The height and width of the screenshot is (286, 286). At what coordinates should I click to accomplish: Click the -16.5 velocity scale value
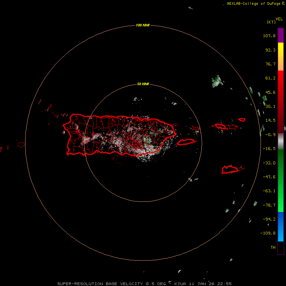pos(269,149)
